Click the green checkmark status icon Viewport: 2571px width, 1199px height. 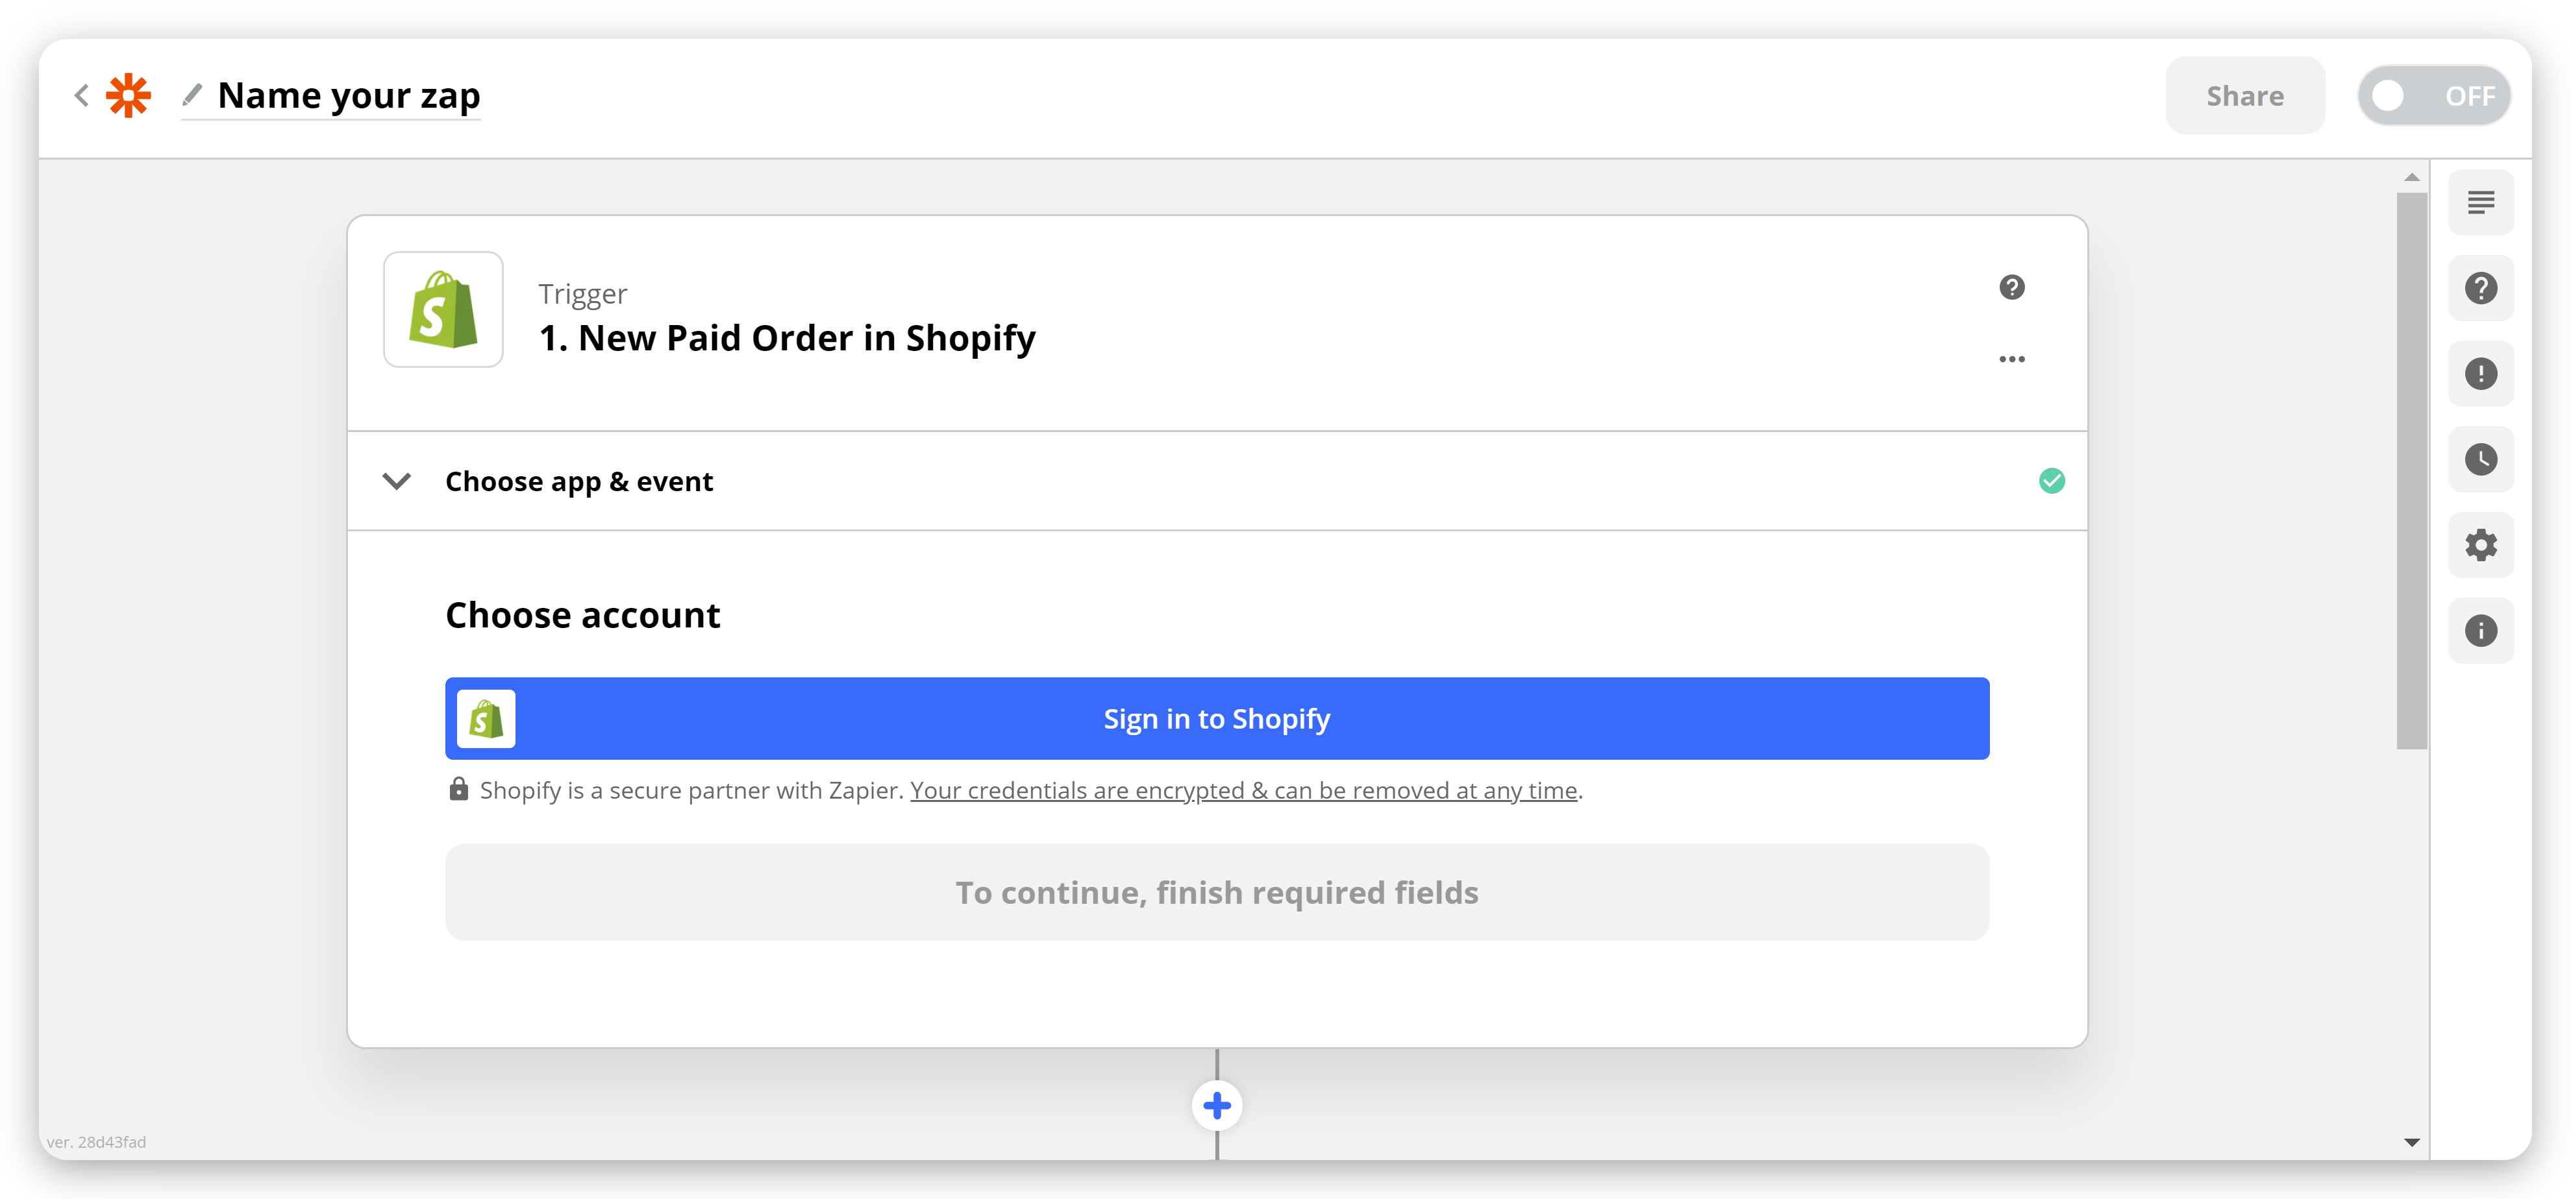(x=2051, y=481)
